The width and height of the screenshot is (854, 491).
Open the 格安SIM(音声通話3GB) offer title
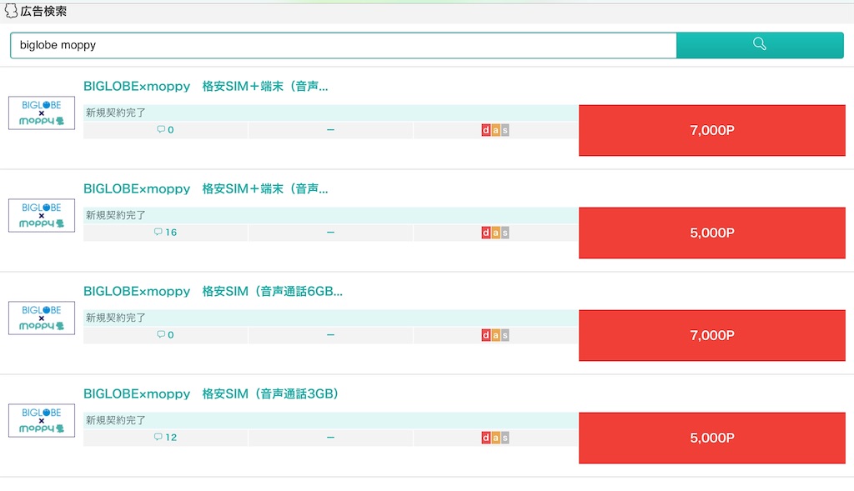tap(211, 393)
